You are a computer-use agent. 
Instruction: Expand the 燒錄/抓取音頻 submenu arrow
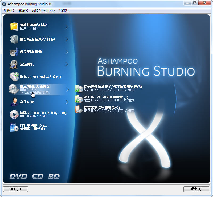point(67,52)
